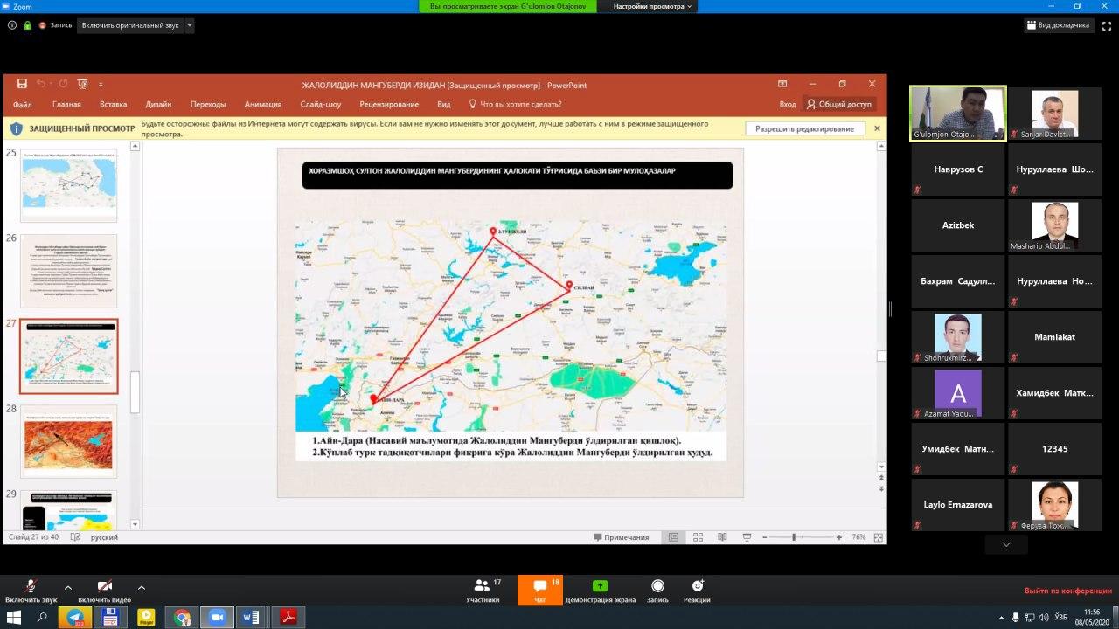The width and height of the screenshot is (1119, 629).
Task: Open Zoom Participants panel
Action: click(482, 590)
